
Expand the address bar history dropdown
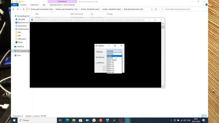pyautogui.click(x=152, y=9)
